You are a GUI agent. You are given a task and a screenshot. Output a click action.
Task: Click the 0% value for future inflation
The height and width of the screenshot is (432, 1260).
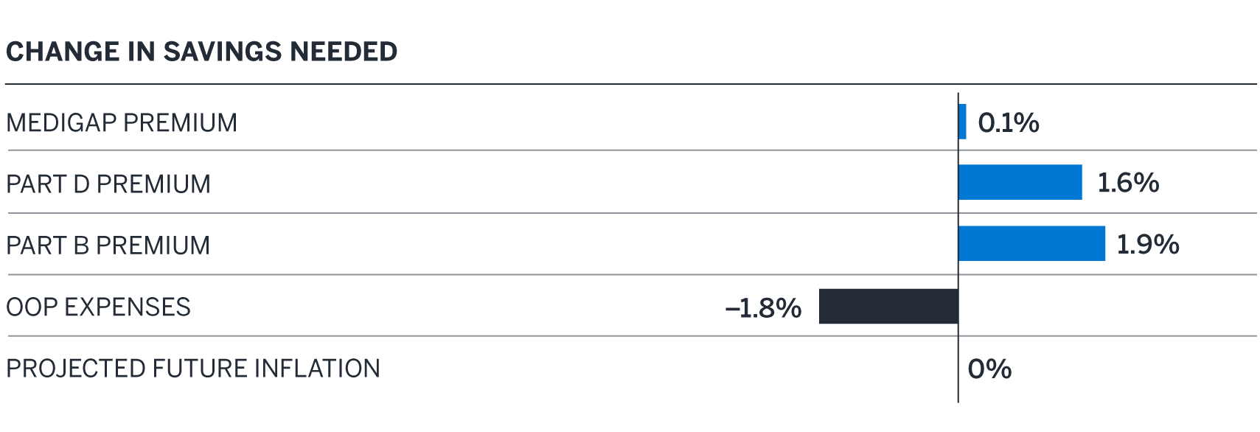tap(989, 369)
